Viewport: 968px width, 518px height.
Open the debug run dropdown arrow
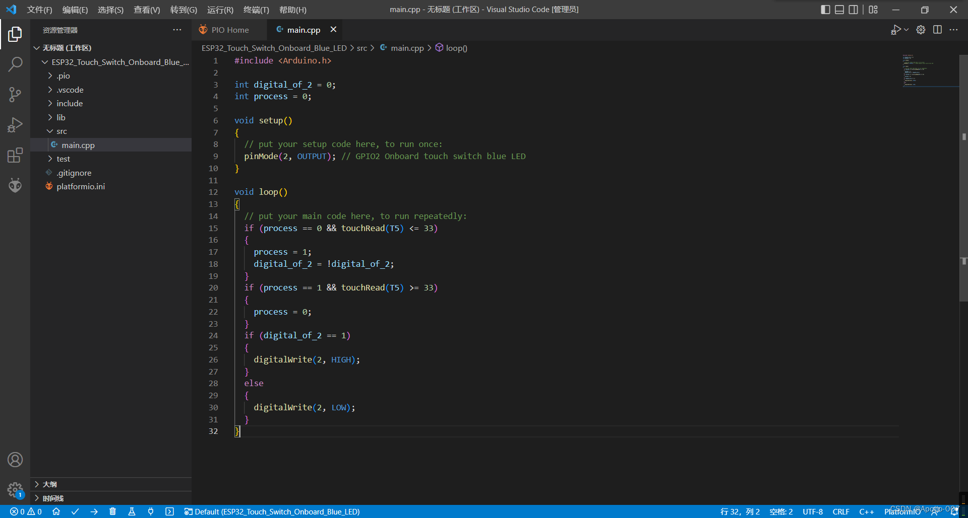coord(906,30)
